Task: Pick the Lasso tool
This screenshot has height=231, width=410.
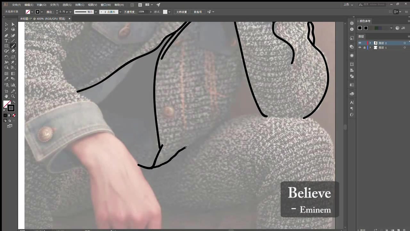Action: (x=13, y=30)
